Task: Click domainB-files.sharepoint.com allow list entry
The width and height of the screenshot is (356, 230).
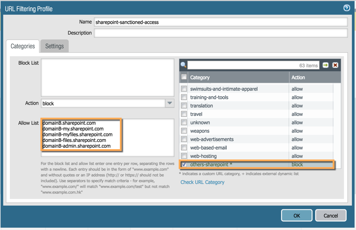Action: pyautogui.click(x=74, y=140)
